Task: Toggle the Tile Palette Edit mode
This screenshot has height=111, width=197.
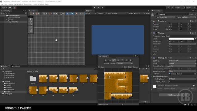Action: 125,67
